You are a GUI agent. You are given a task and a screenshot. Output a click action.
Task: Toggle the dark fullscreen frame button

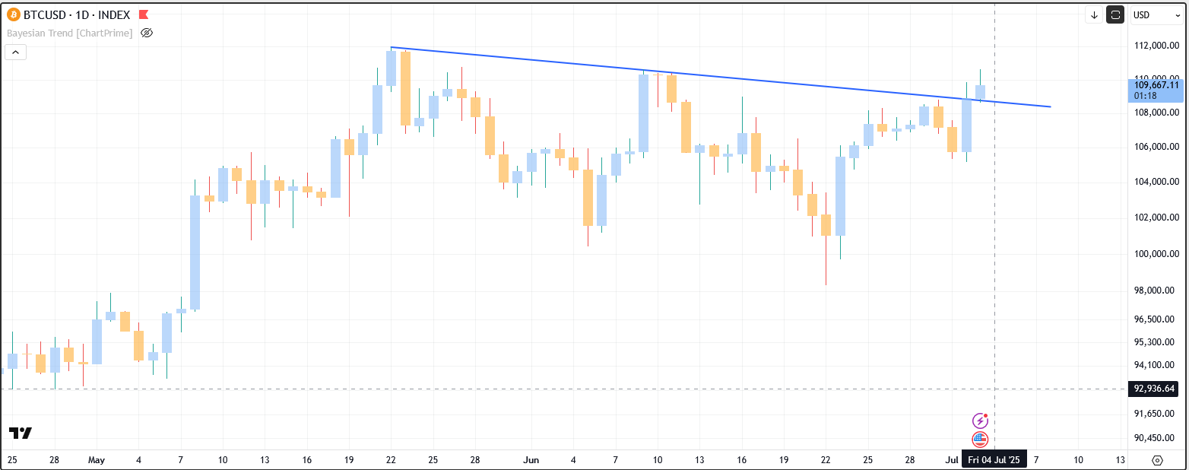point(1115,14)
